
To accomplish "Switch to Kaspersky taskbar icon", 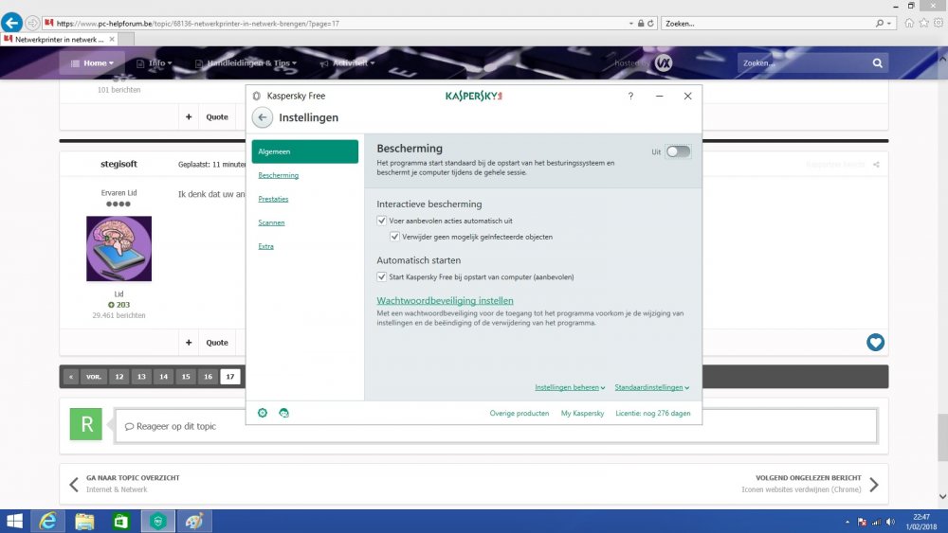I will pos(157,521).
